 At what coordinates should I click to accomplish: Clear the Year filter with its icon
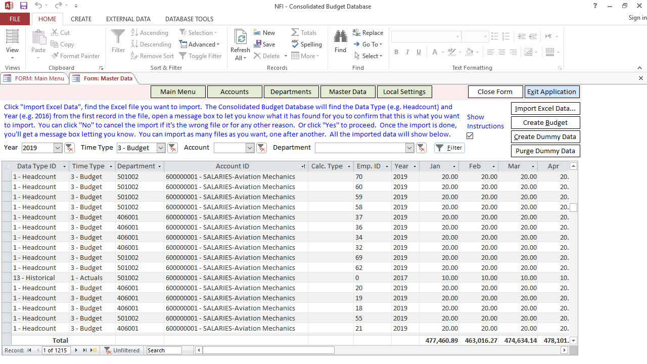click(x=70, y=148)
